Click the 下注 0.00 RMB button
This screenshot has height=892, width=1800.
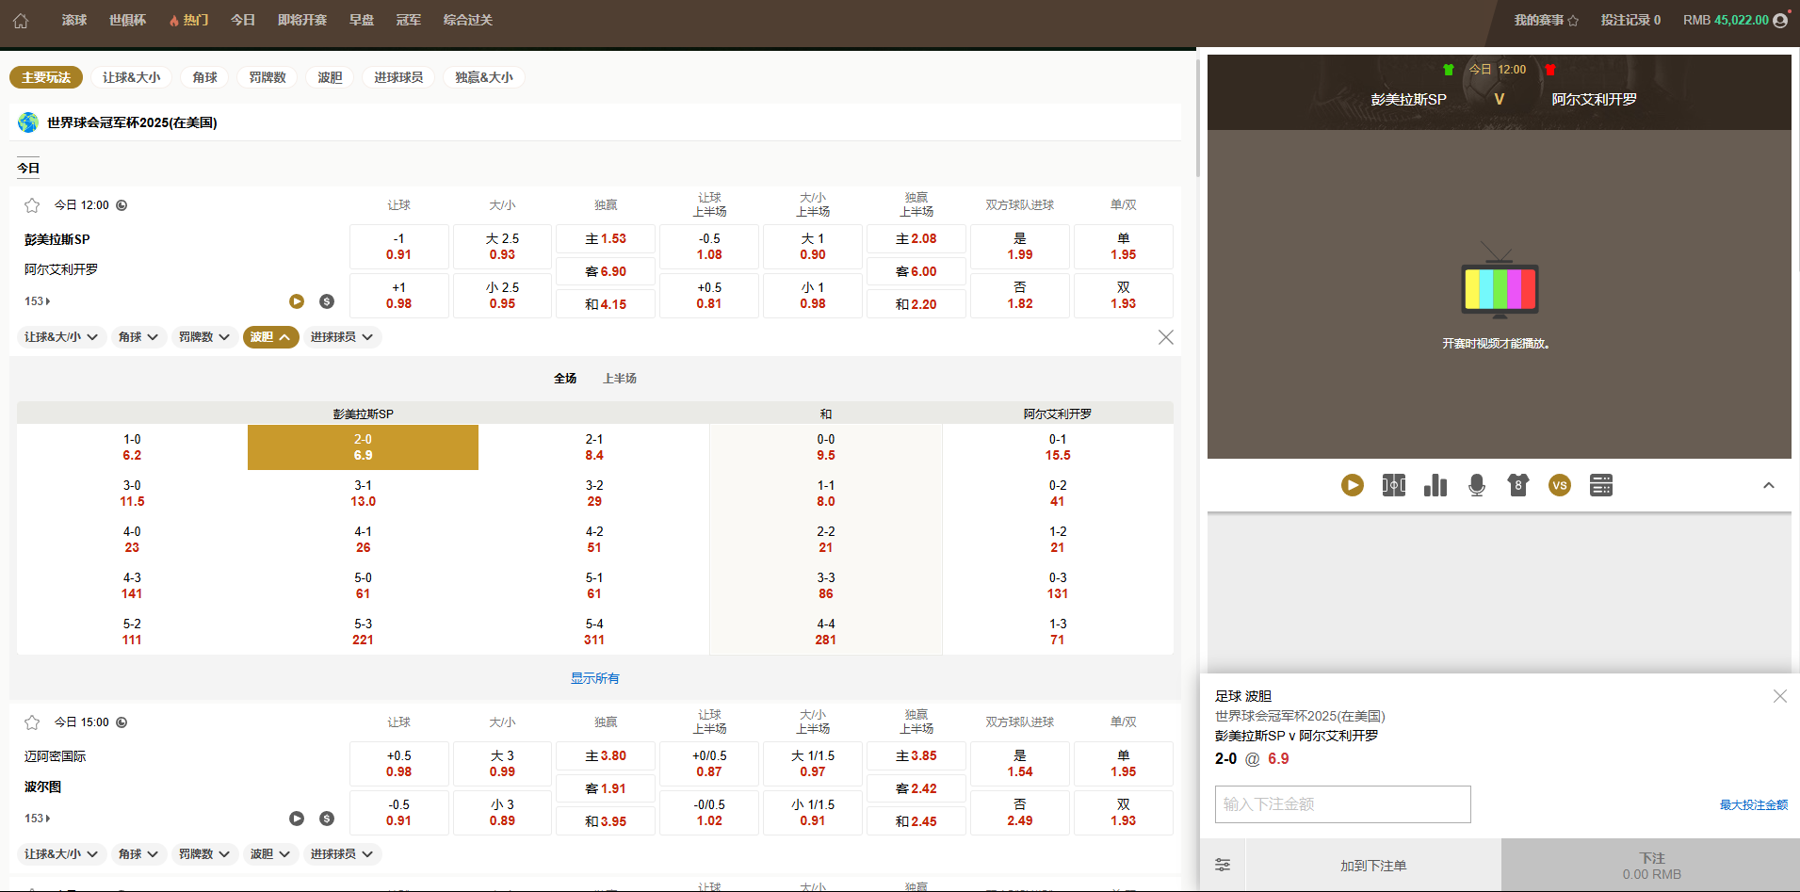[x=1651, y=866]
